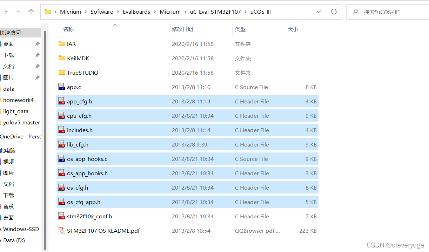Click the sort arrow above the 名称 column
Image resolution: width=429 pixels, height=252 pixels.
coord(115,25)
